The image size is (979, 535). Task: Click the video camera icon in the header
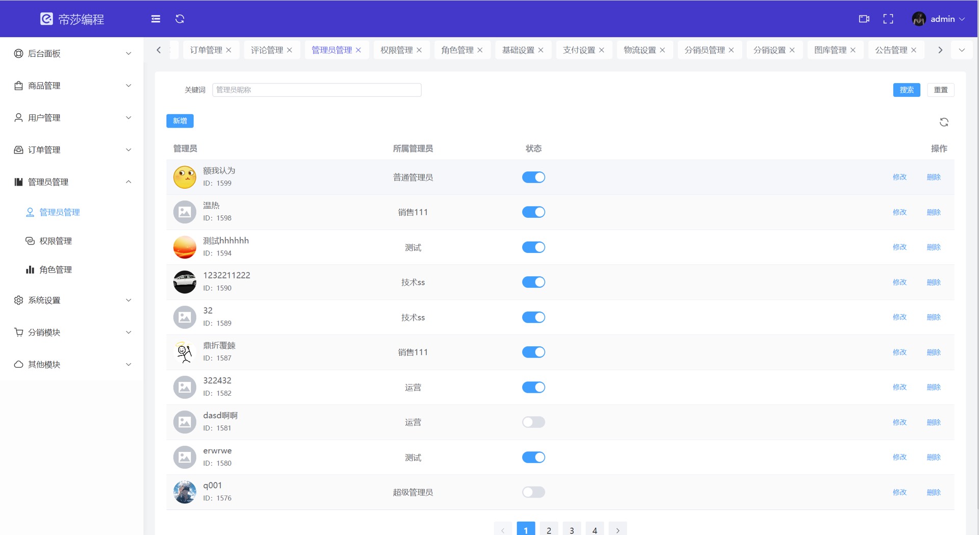pyautogui.click(x=864, y=19)
